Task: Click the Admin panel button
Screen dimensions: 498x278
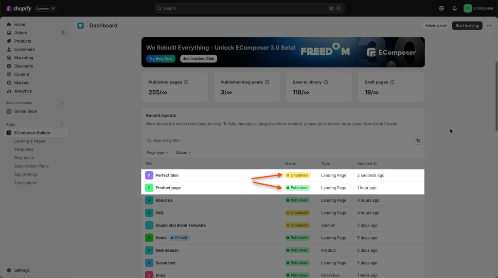Action: (x=436, y=26)
